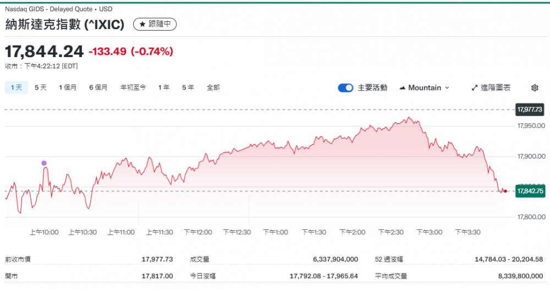Toggle the 主要活動 switch off
Viewport: 550px width, 289px height.
345,88
